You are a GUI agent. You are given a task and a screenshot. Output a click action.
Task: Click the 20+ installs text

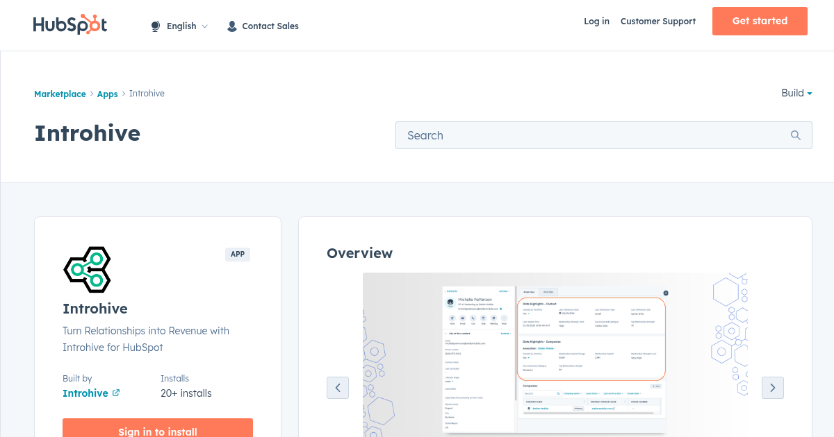point(186,393)
